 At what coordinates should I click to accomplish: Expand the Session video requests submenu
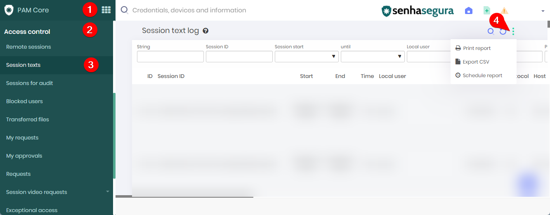tap(108, 191)
